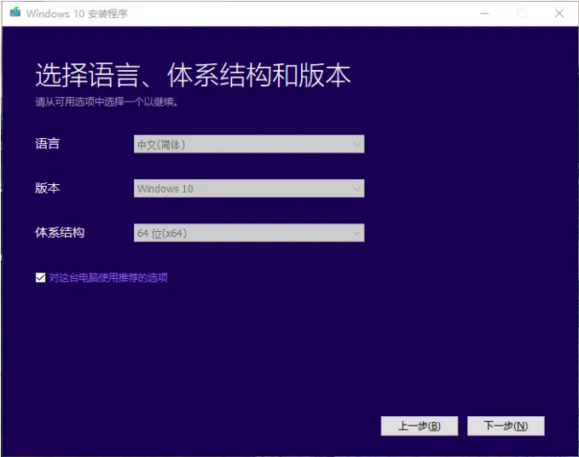Close the Windows 10 安装程序 window
Image resolution: width=579 pixels, height=457 pixels.
559,14
